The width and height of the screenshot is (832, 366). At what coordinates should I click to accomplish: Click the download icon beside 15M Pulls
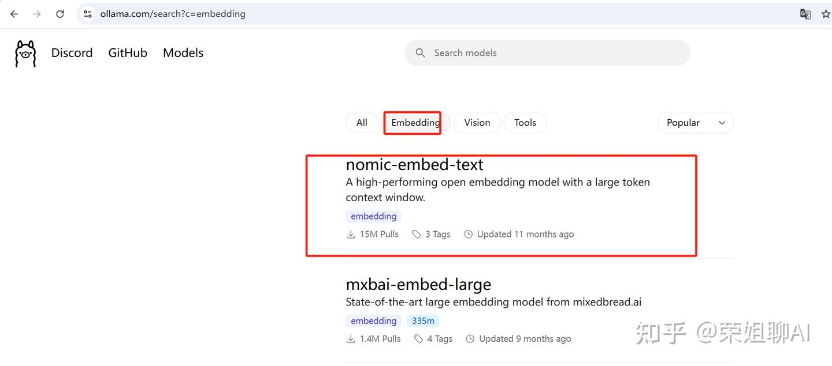351,234
